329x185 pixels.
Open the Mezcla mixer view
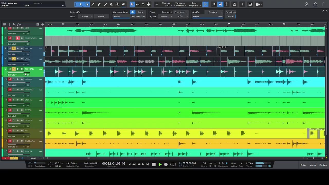pyautogui.click(x=313, y=165)
